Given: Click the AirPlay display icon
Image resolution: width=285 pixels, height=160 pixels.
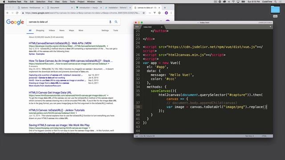Looking at the screenshot, I should click(x=238, y=2).
